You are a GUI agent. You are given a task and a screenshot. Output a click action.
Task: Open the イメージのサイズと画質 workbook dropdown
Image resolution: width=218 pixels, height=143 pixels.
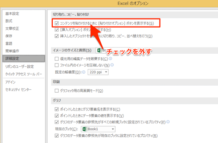point(113,50)
